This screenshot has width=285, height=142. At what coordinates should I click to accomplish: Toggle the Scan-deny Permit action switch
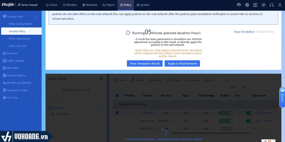point(225,121)
